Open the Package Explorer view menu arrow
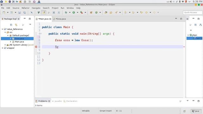This screenshot has width=203, height=114. 30,24
